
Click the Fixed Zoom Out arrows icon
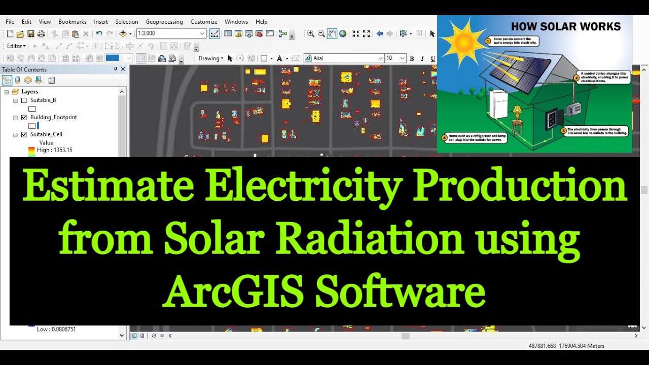click(367, 33)
